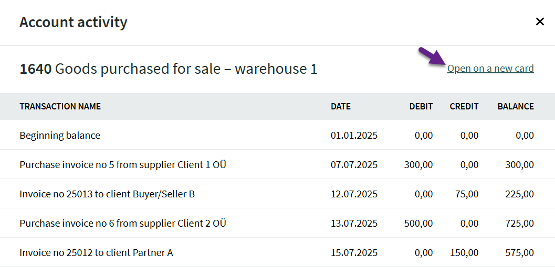Click the Credit column header
Viewport: 555px width, 267px height.
[x=464, y=106]
